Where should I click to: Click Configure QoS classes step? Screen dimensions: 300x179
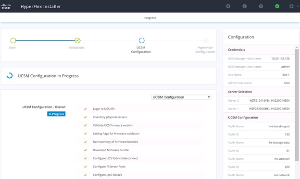[x=107, y=175]
